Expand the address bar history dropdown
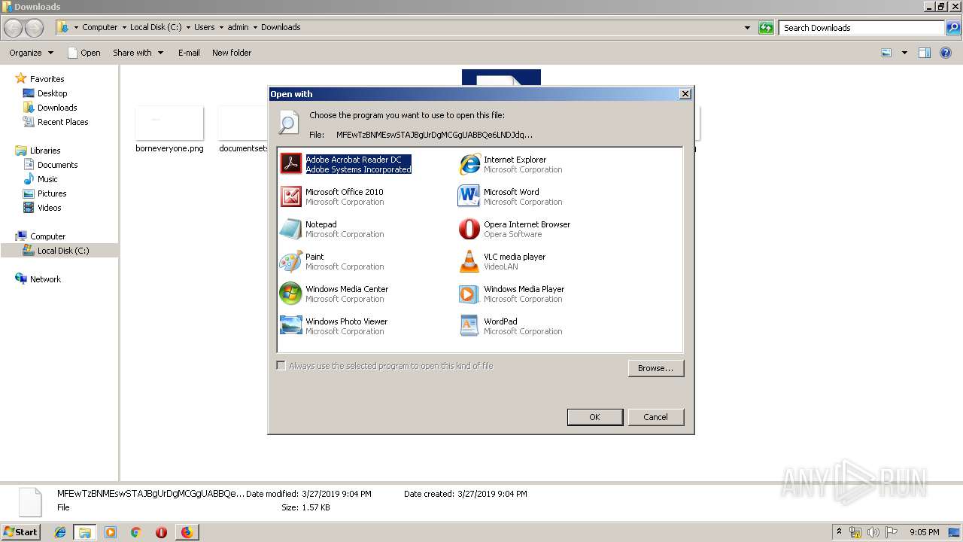The width and height of the screenshot is (963, 542). [x=747, y=28]
